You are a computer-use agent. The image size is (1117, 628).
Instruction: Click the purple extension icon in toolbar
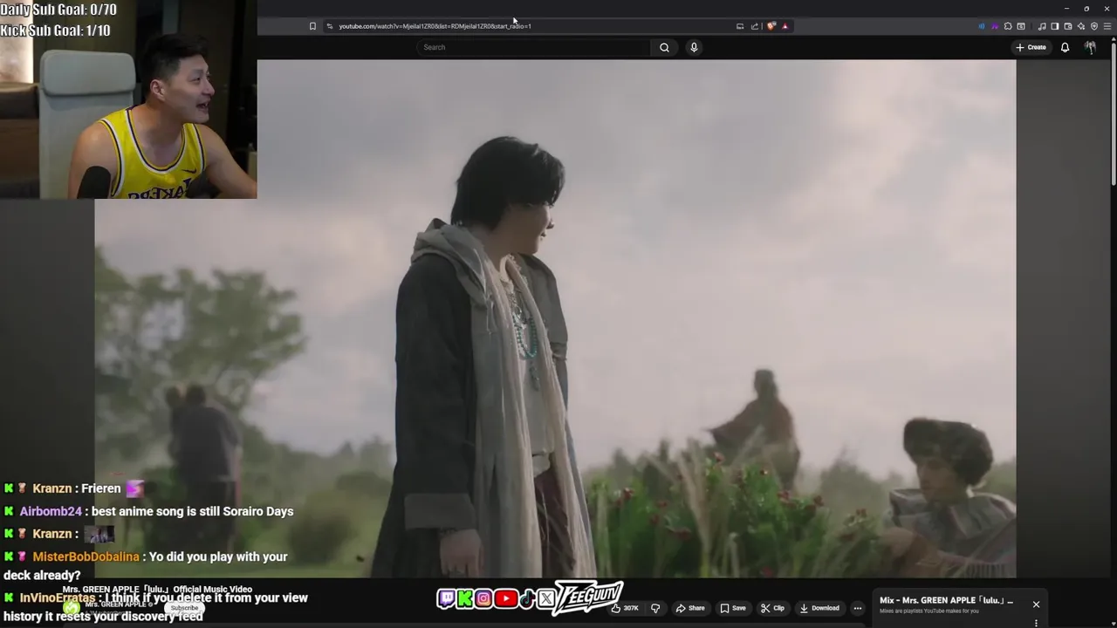[995, 26]
